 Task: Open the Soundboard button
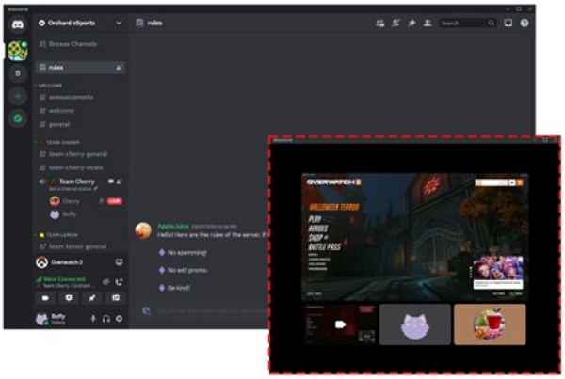tap(116, 298)
